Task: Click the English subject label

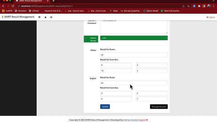Action: 93,78
